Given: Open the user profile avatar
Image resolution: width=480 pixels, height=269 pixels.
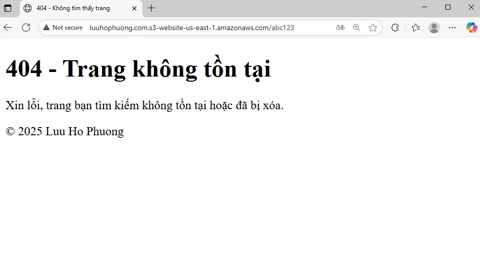Looking at the screenshot, I should coord(434,28).
